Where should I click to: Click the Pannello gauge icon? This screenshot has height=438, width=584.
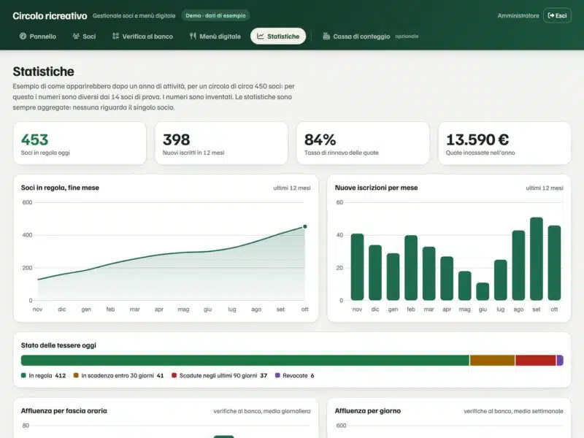(x=23, y=36)
